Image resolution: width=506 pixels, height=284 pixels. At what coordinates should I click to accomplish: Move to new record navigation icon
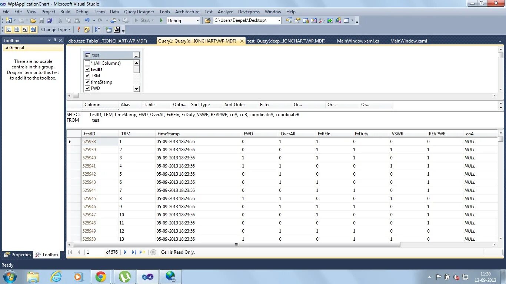(x=143, y=252)
